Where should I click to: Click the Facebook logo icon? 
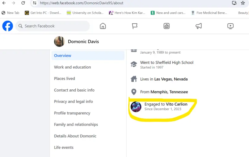8,26
